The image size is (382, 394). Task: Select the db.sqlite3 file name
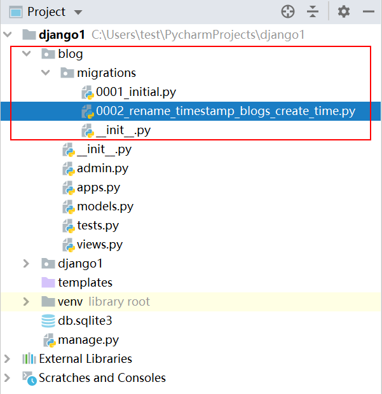[x=85, y=321]
